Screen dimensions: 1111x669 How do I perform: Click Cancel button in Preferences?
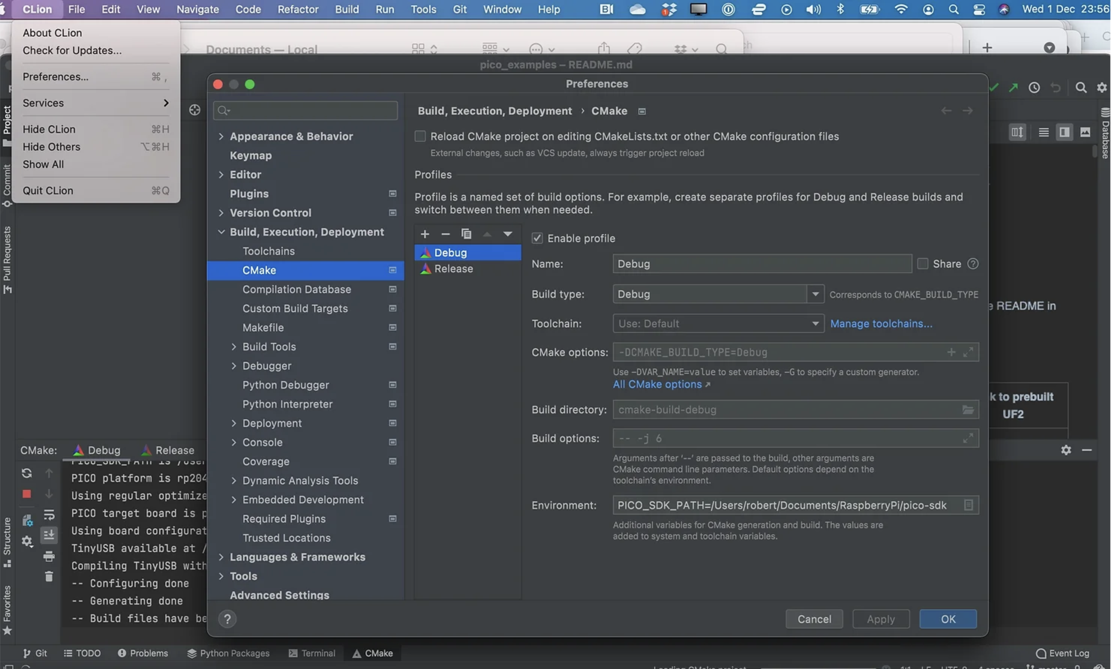(814, 619)
